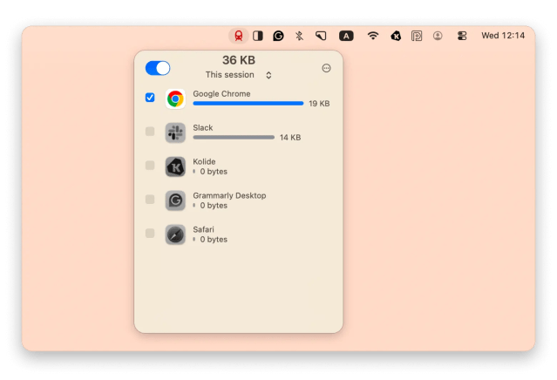
Task: Click the Slack app icon
Action: coord(175,132)
